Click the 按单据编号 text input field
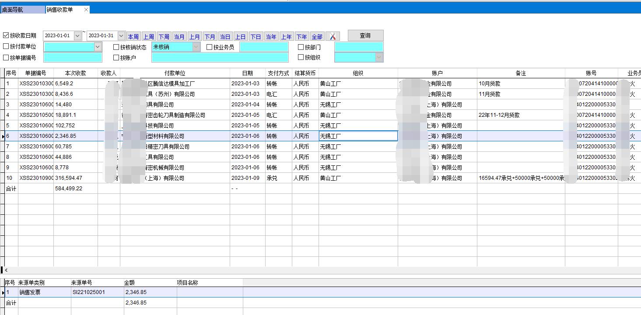The height and width of the screenshot is (315, 641). tap(73, 57)
